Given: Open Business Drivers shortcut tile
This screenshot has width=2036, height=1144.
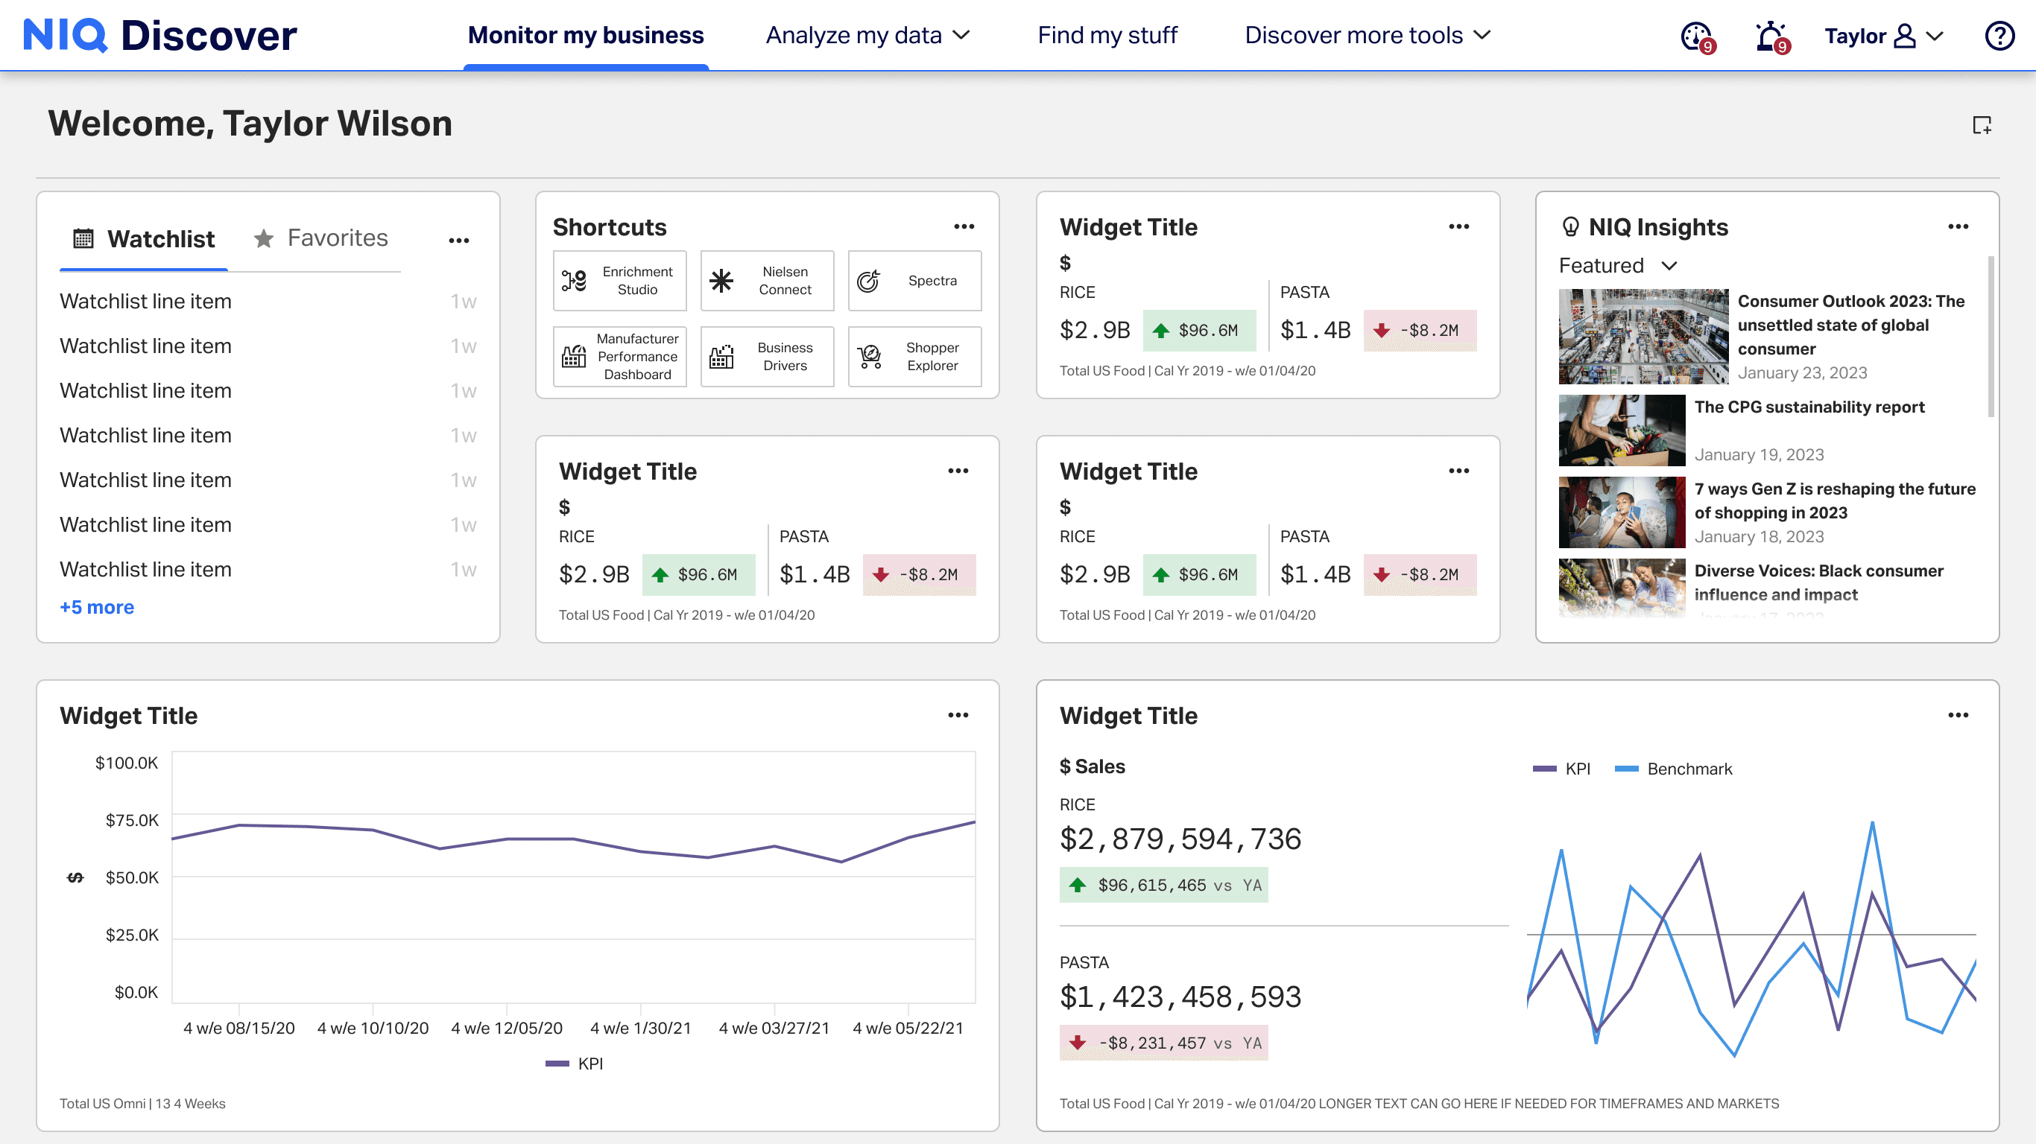Looking at the screenshot, I should click(767, 356).
